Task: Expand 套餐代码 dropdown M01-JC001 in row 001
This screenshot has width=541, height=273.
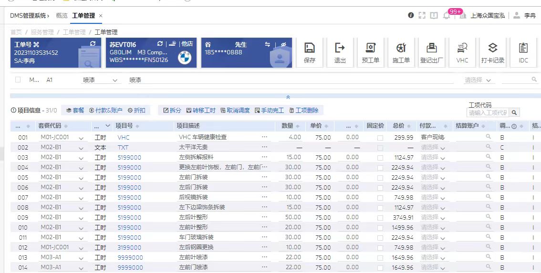Action: tap(81, 138)
